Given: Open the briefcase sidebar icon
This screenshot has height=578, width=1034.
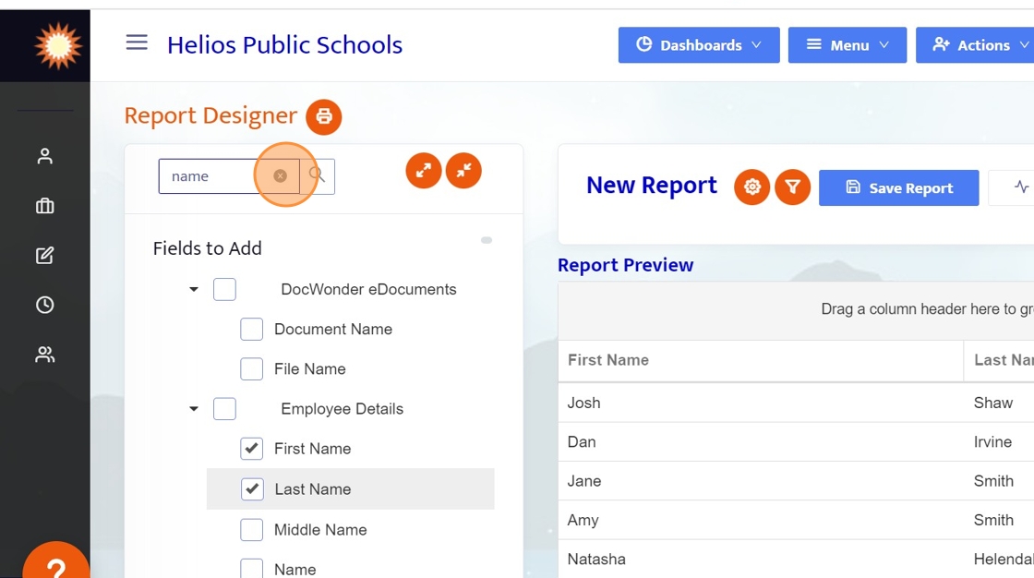Looking at the screenshot, I should click(45, 206).
